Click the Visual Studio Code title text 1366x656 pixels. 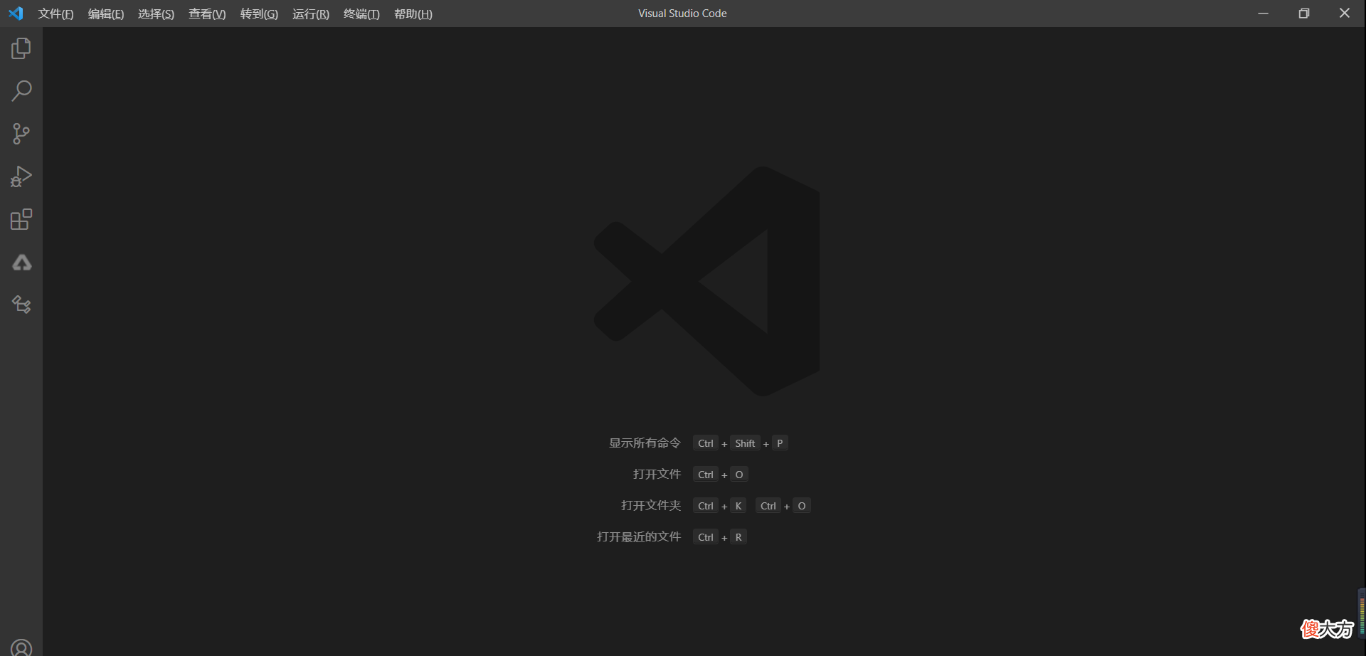[x=682, y=14]
